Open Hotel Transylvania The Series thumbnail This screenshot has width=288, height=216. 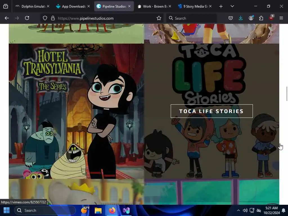coord(76,111)
